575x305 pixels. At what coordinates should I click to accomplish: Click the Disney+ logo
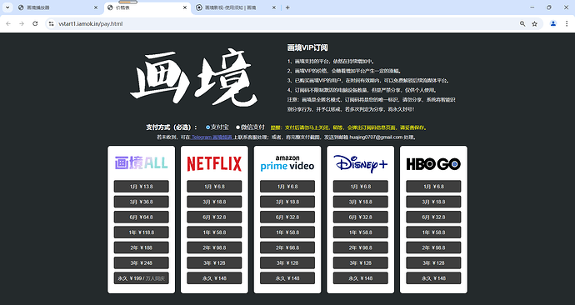(x=361, y=163)
